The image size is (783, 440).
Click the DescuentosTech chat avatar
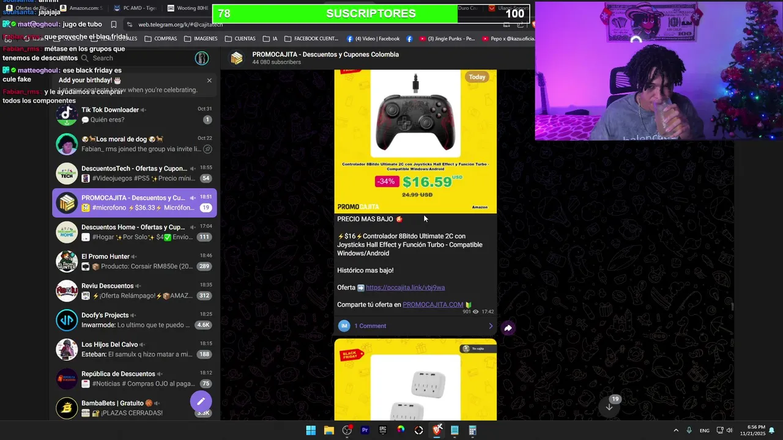coord(67,174)
